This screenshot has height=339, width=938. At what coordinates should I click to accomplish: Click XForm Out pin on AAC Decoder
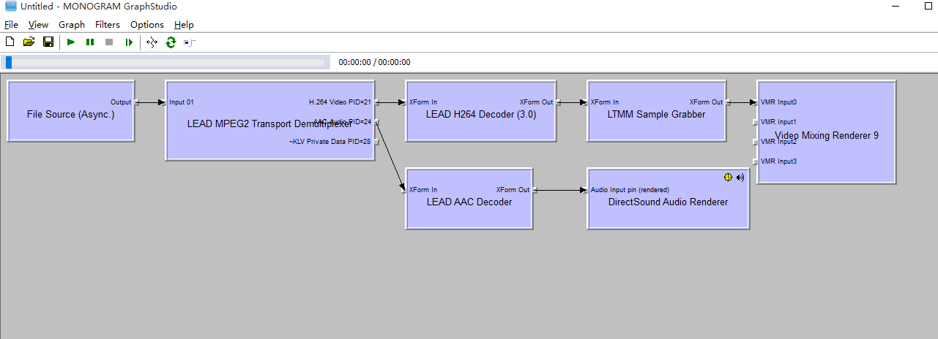pyautogui.click(x=535, y=190)
